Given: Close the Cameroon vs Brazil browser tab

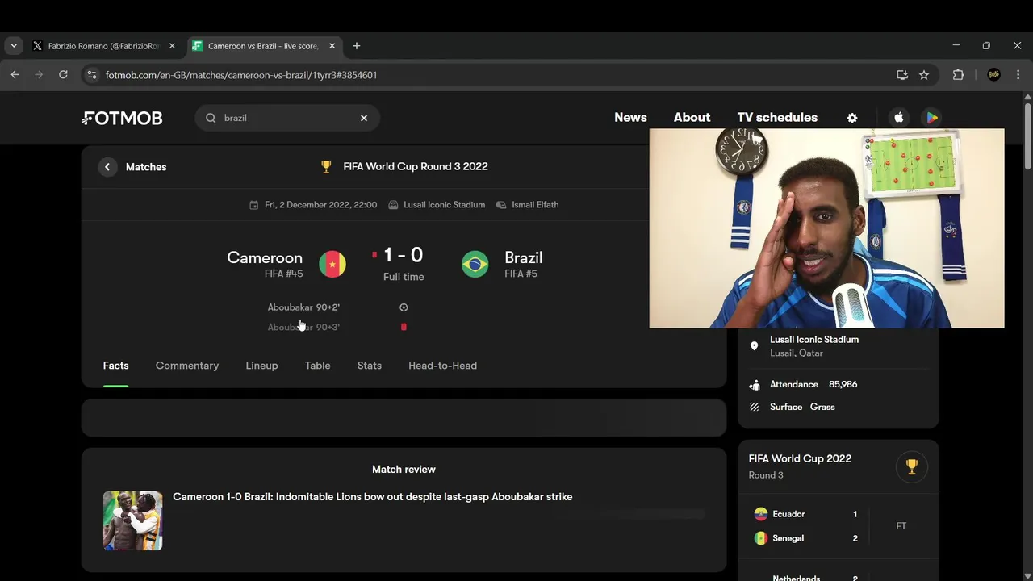Looking at the screenshot, I should click(x=332, y=46).
